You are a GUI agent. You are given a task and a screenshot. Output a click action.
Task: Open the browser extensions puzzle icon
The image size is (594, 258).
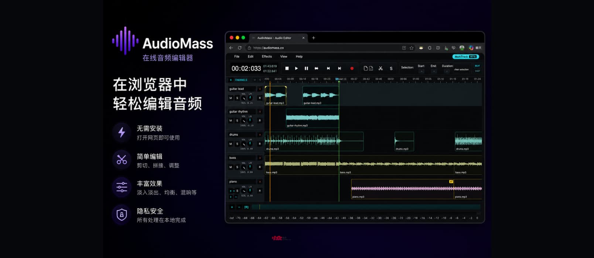tap(430, 48)
